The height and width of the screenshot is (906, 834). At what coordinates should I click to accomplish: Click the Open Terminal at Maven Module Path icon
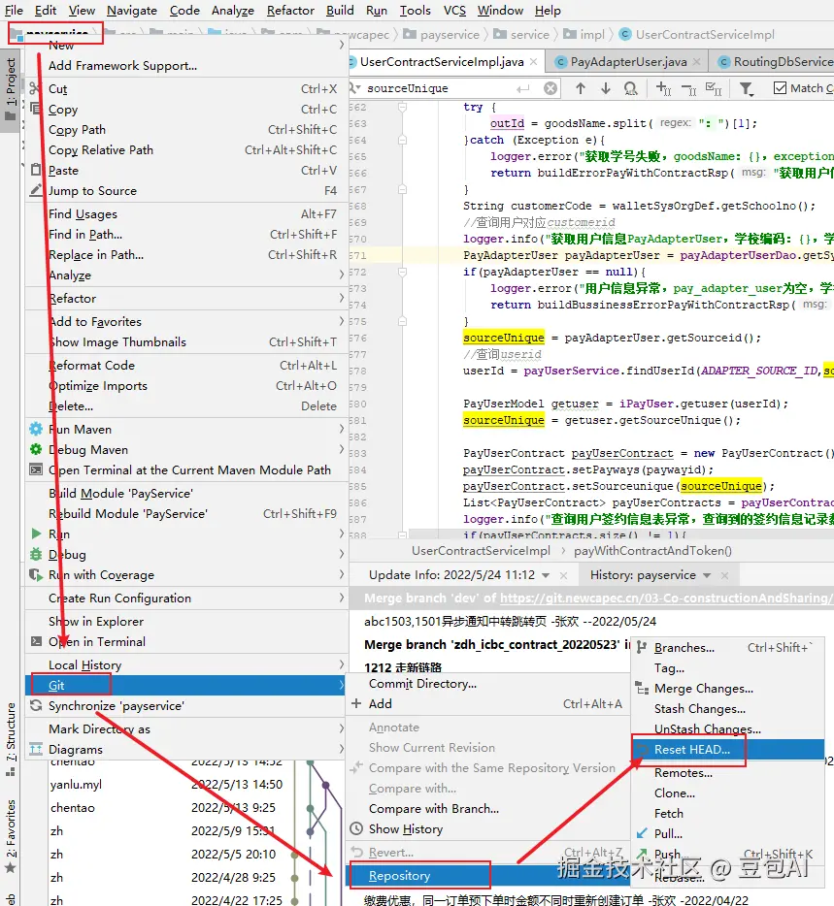[x=36, y=469]
